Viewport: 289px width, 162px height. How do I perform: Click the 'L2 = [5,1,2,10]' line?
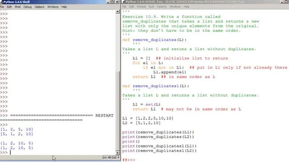coord(141,123)
